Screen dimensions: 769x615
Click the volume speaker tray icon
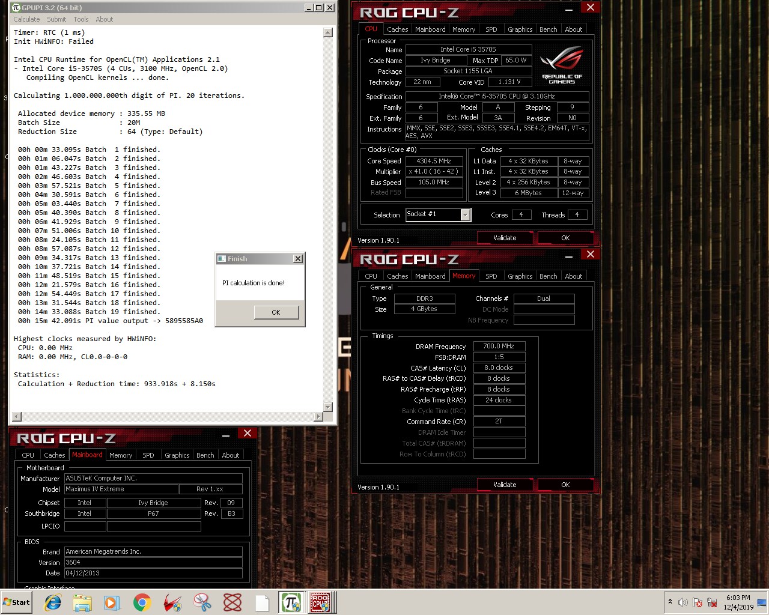coord(683,602)
